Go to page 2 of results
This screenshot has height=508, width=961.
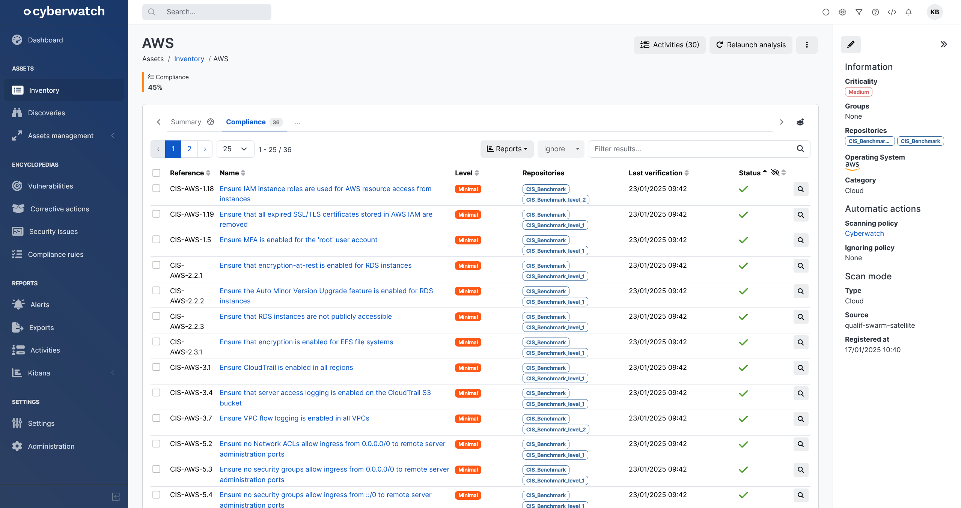(x=189, y=149)
